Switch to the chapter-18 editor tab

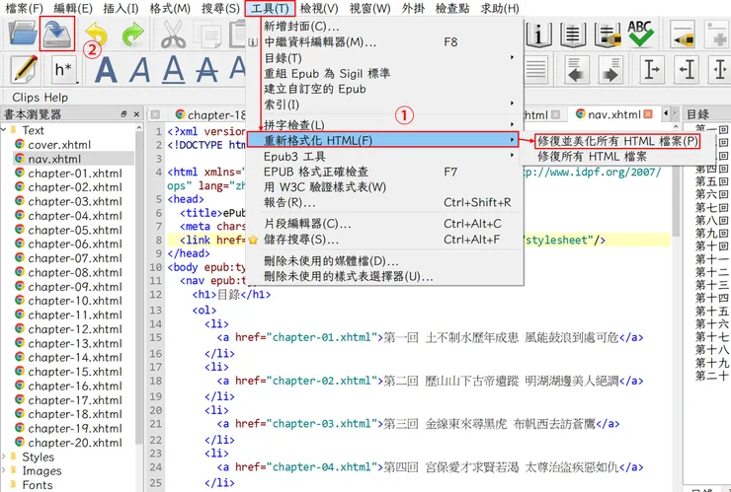tap(209, 114)
